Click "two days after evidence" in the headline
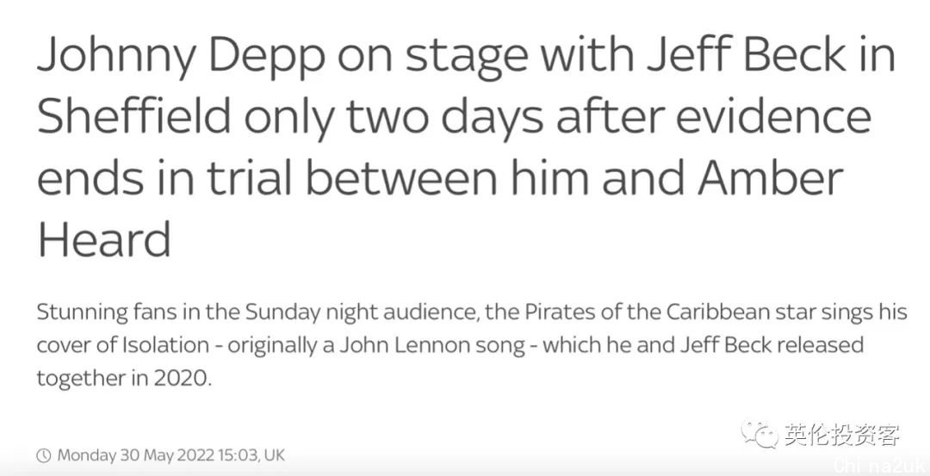 click(609, 115)
